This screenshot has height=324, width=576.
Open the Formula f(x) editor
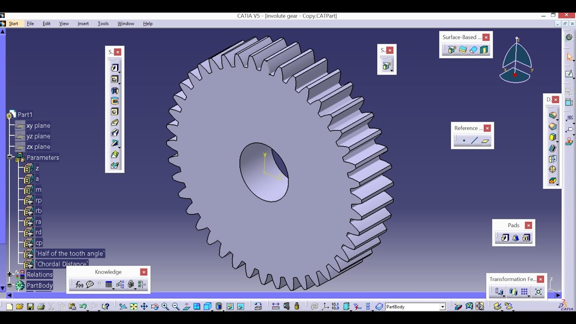click(x=79, y=284)
